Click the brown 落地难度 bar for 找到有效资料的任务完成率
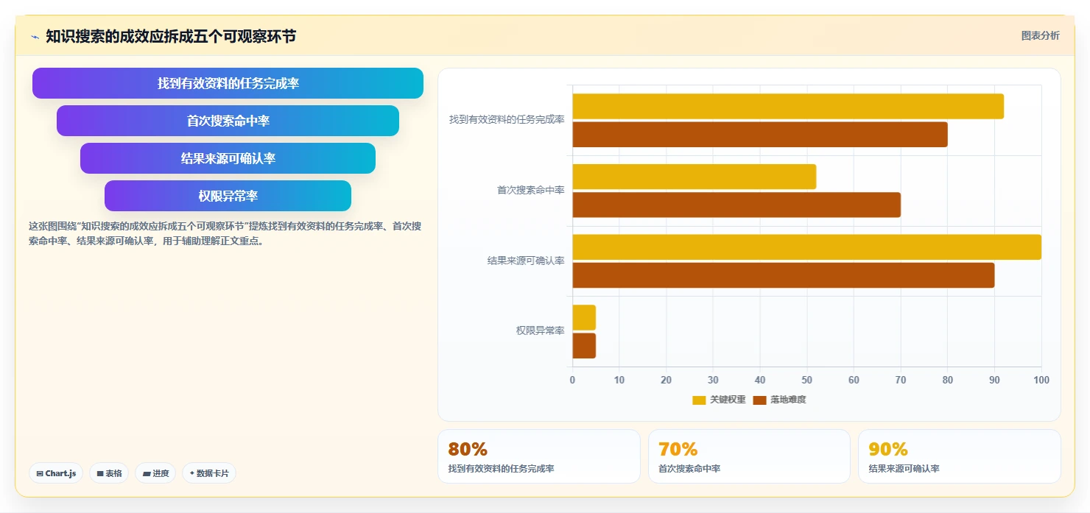The height and width of the screenshot is (513, 1090). coord(760,135)
